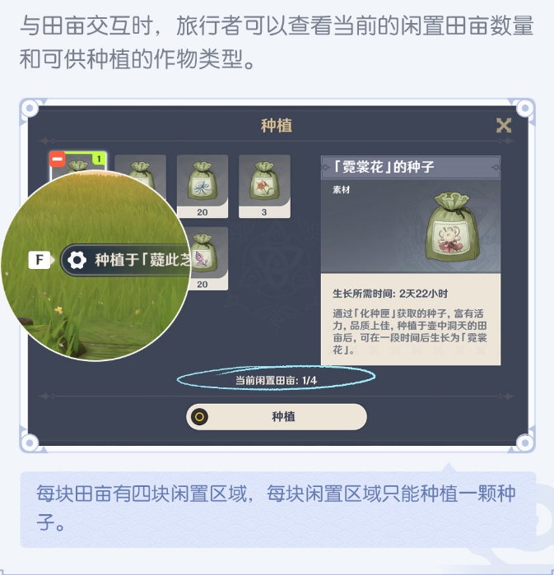Close the 种植 planting window
The image size is (554, 575).
[x=503, y=126]
